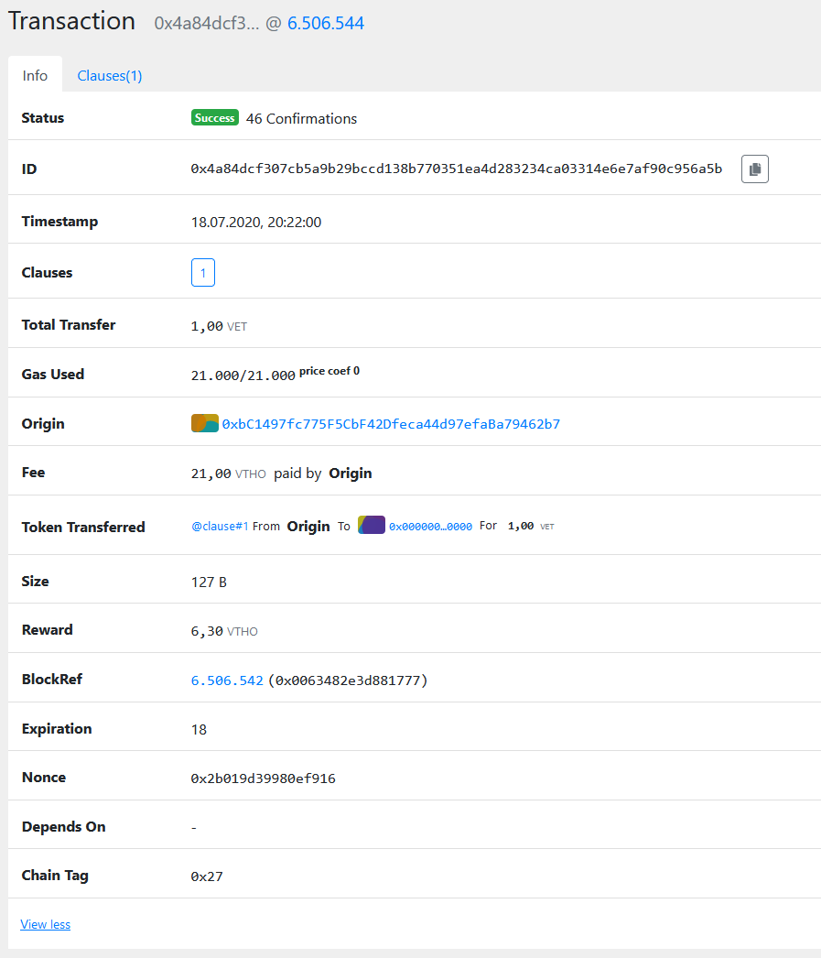Viewport: 821px width, 958px height.
Task: Switch to the Clauses(1) tab
Action: pyautogui.click(x=110, y=76)
